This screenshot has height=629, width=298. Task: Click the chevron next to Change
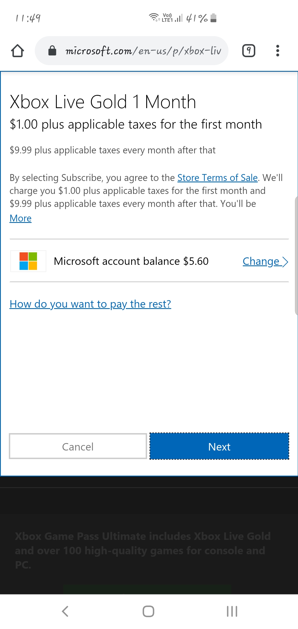tap(285, 262)
